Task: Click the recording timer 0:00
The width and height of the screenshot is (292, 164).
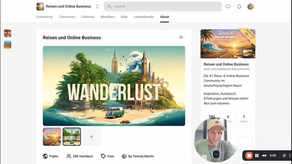Action: [x=273, y=155]
